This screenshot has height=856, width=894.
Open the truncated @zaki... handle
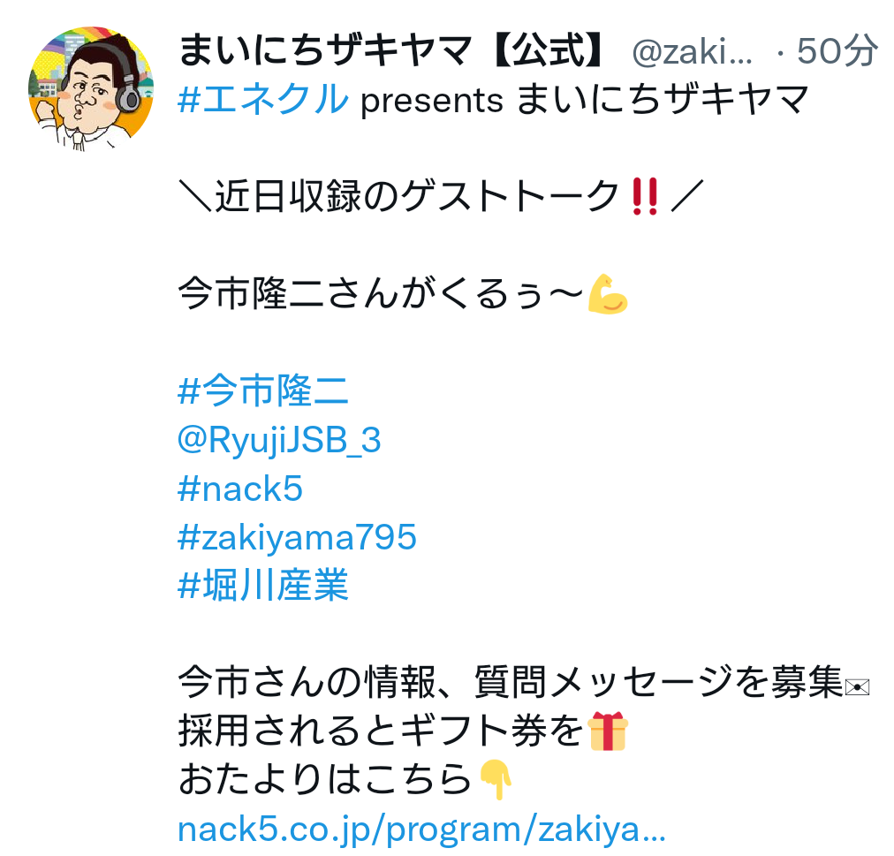[692, 52]
